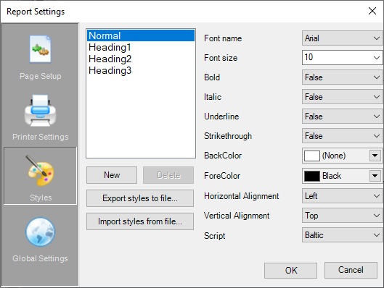Open the Page Setup section icon
The image size is (384, 288).
pos(40,49)
